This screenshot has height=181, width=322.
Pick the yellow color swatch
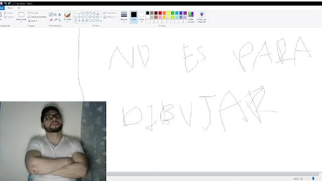point(169,13)
